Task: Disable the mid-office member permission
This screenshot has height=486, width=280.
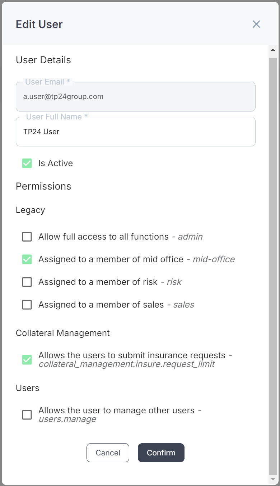Action: (x=27, y=259)
